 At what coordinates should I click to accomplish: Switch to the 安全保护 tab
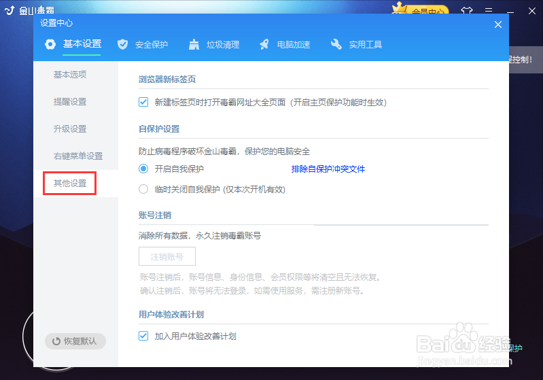pos(152,45)
